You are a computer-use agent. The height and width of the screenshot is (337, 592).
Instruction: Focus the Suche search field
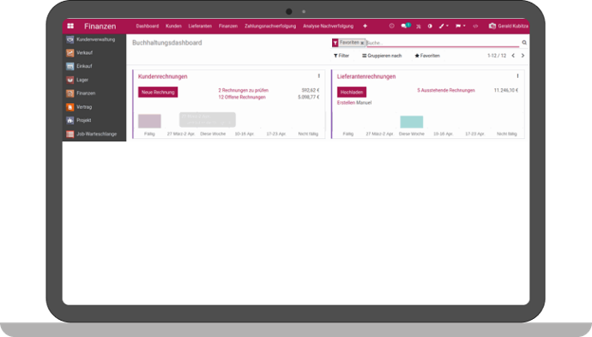[x=443, y=43]
